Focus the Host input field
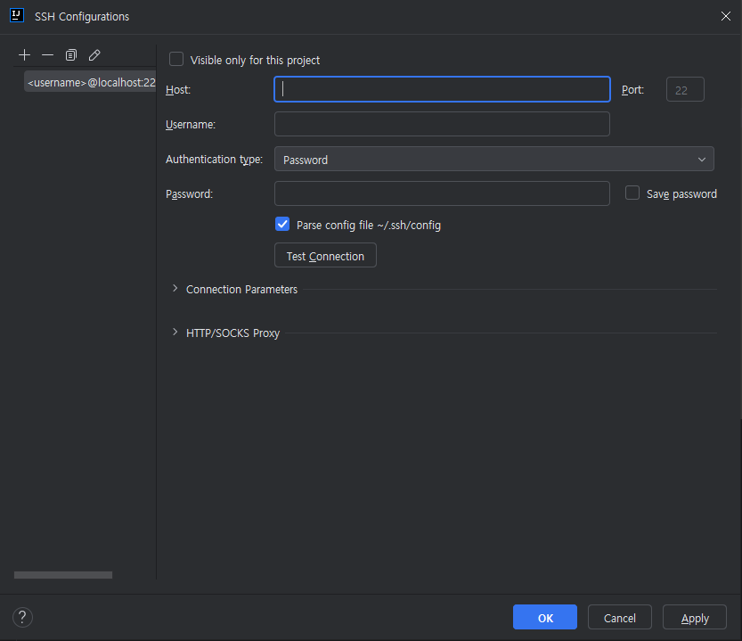The image size is (742, 641). pyautogui.click(x=442, y=89)
